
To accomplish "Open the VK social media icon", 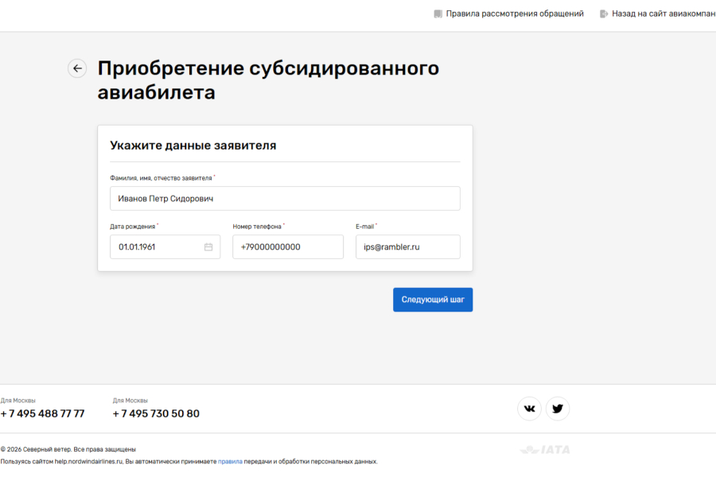I will coord(529,408).
